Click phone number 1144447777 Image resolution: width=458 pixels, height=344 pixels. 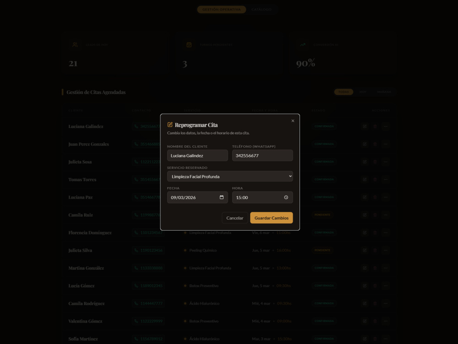pos(148,303)
